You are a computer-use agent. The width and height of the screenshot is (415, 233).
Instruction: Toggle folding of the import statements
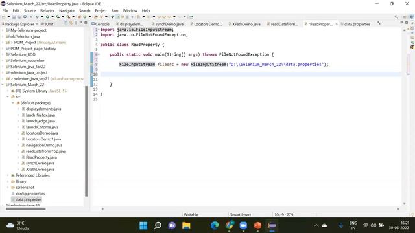[99, 30]
